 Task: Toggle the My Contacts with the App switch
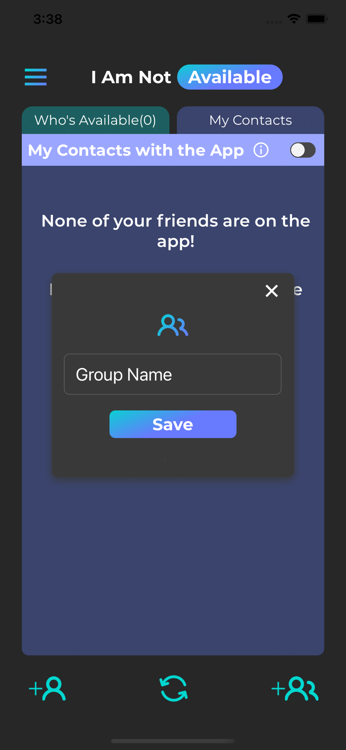coord(303,150)
